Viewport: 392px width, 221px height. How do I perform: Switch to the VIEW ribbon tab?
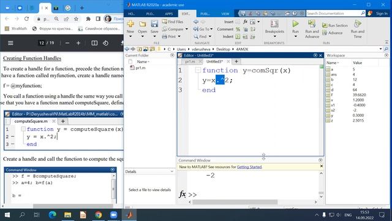[x=225, y=14]
